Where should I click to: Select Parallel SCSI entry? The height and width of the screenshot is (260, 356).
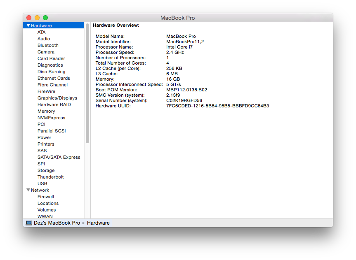tap(52, 131)
